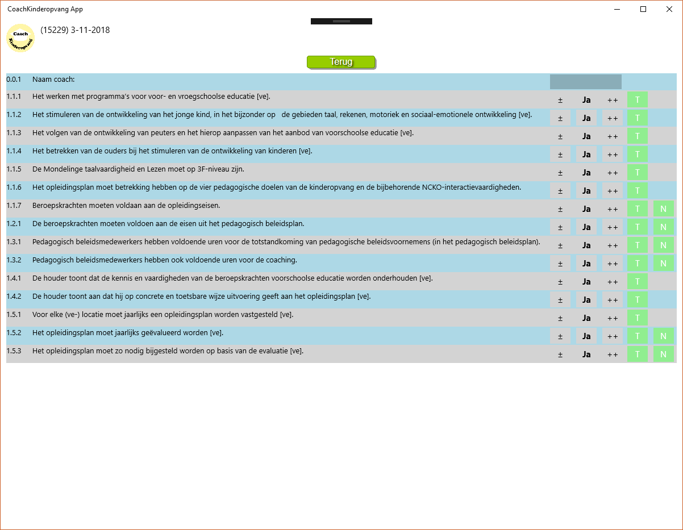Click row number 1.4.2
The height and width of the screenshot is (530, 683).
(14, 297)
